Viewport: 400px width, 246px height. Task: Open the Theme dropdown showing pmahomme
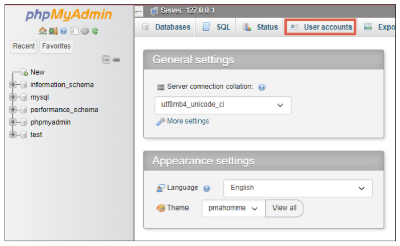233,209
